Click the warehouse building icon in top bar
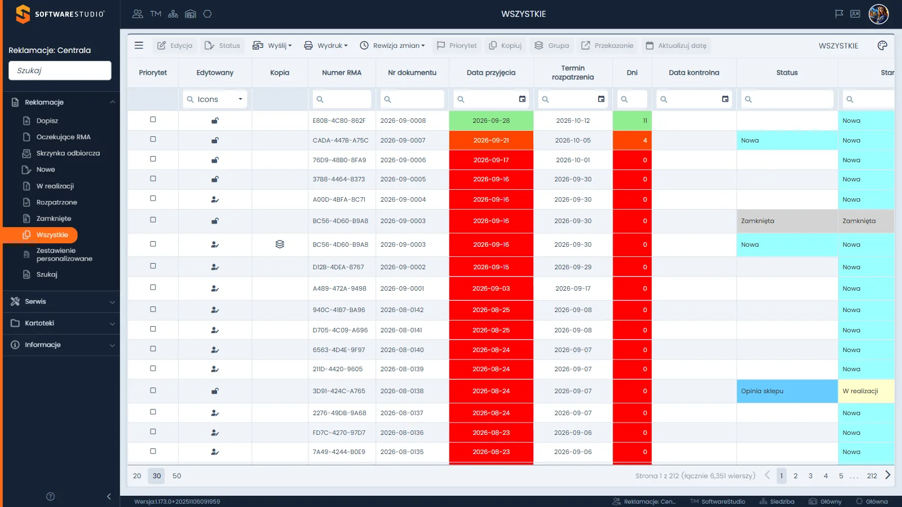This screenshot has height=507, width=902. tap(191, 14)
